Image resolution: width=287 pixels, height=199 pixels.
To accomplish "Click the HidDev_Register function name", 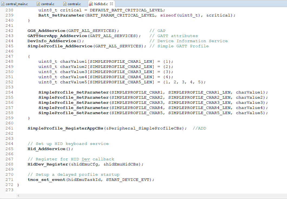I will [48, 164].
